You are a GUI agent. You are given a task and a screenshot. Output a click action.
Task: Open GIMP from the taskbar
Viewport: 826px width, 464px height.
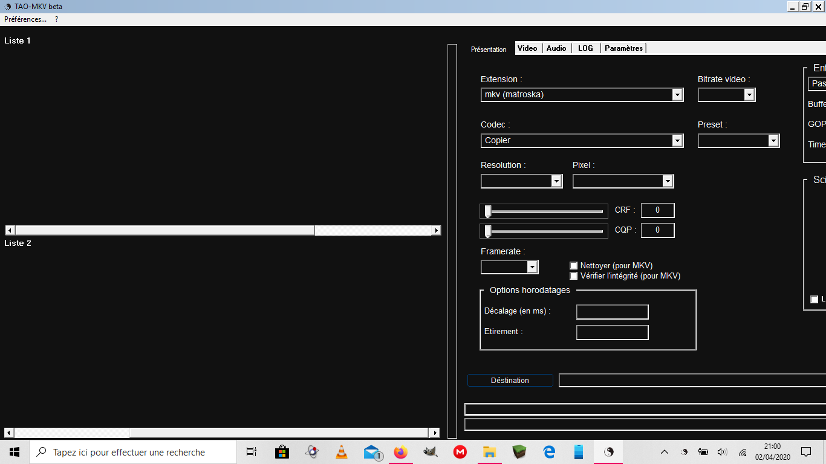[x=431, y=452]
